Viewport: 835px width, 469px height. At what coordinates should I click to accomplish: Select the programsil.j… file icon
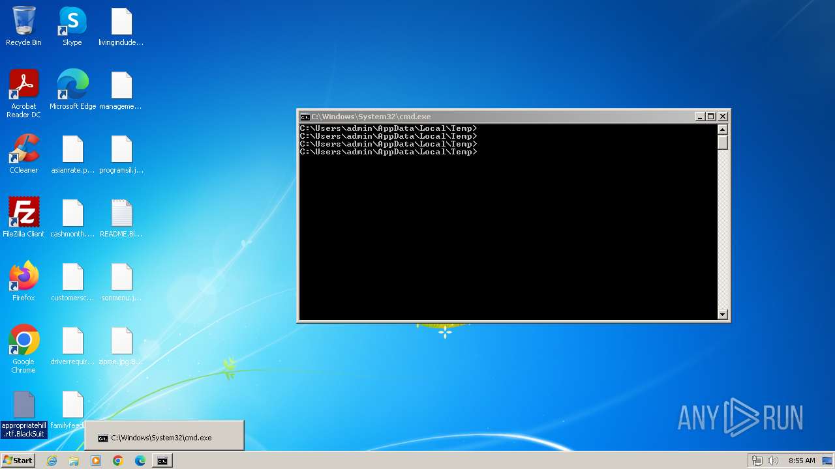(x=121, y=154)
